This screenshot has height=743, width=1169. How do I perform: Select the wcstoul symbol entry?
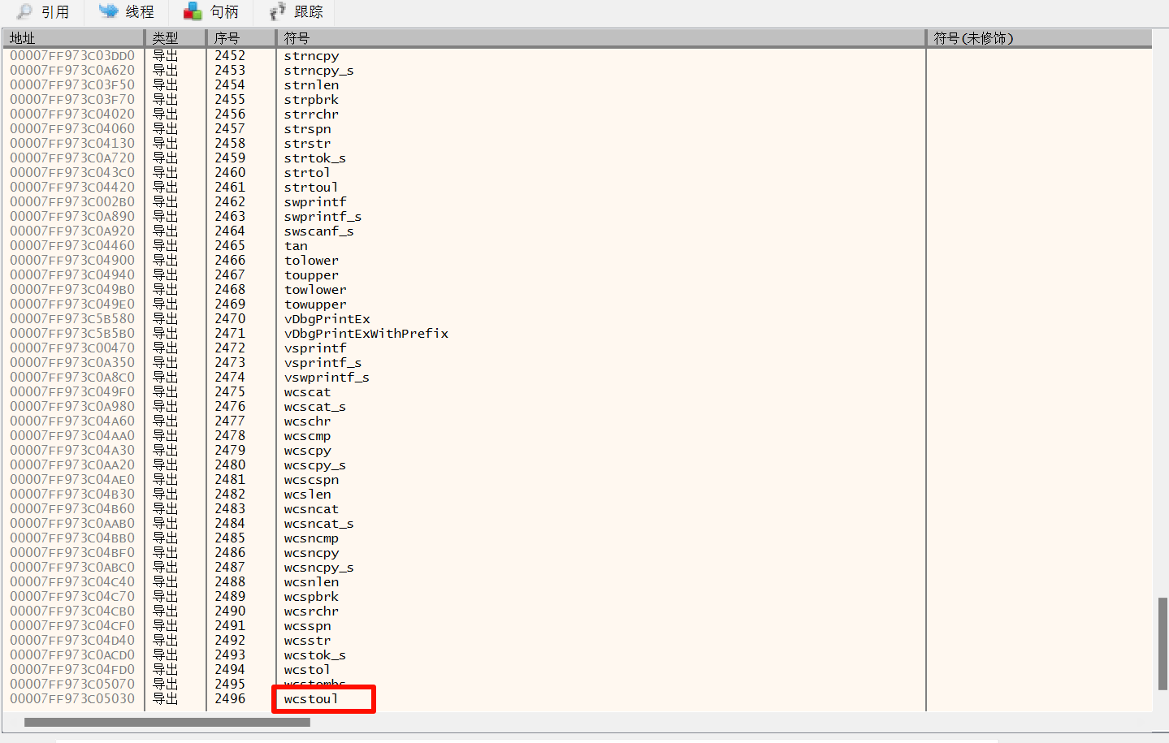click(x=311, y=699)
